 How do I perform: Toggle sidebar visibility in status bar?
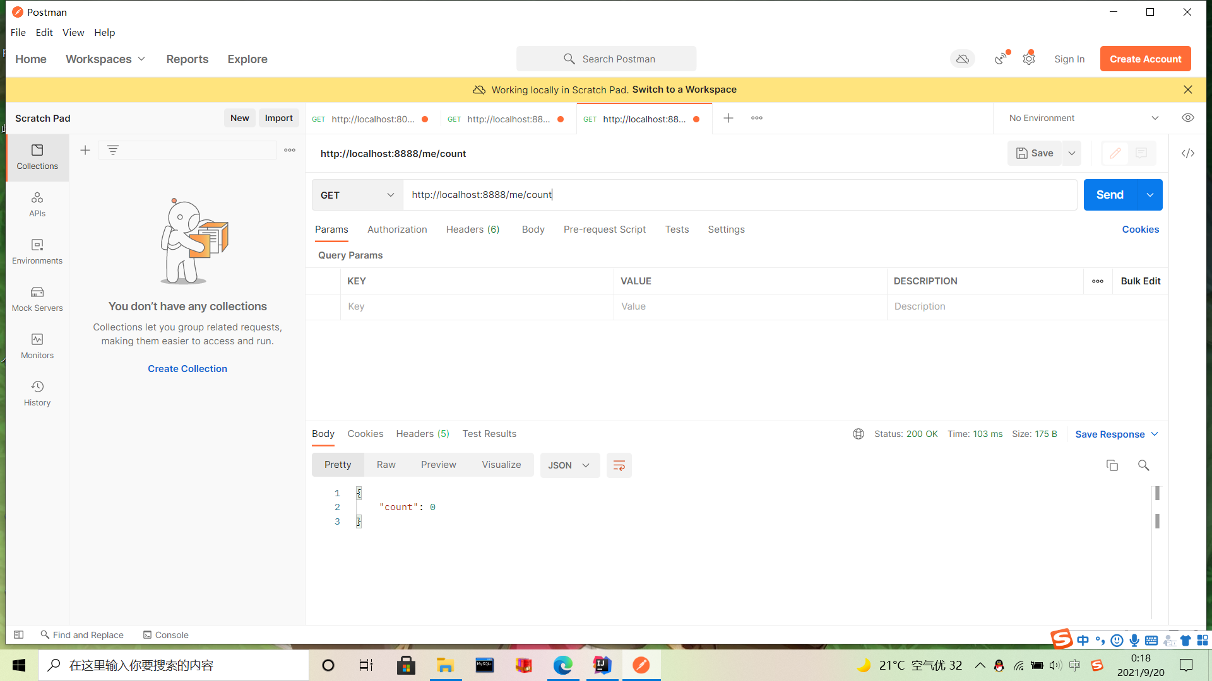coord(19,635)
